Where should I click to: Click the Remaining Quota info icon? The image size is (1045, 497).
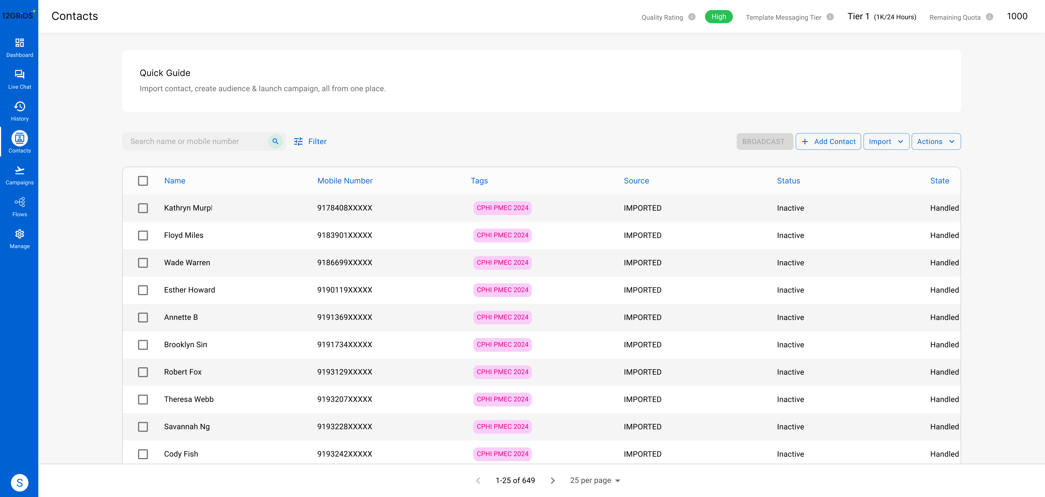point(989,17)
